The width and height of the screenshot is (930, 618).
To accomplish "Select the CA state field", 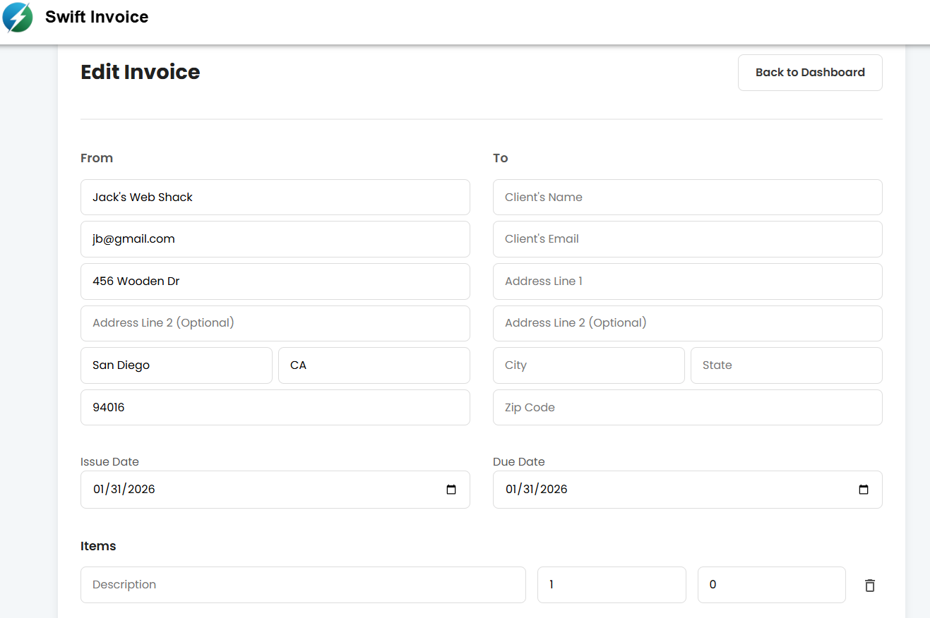I will point(374,365).
